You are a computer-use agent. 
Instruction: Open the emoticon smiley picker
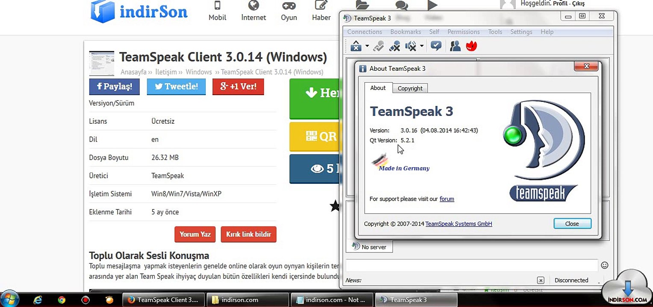coord(605,265)
